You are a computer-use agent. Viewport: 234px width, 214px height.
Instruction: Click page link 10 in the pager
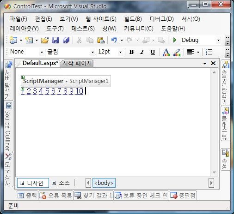79,91
